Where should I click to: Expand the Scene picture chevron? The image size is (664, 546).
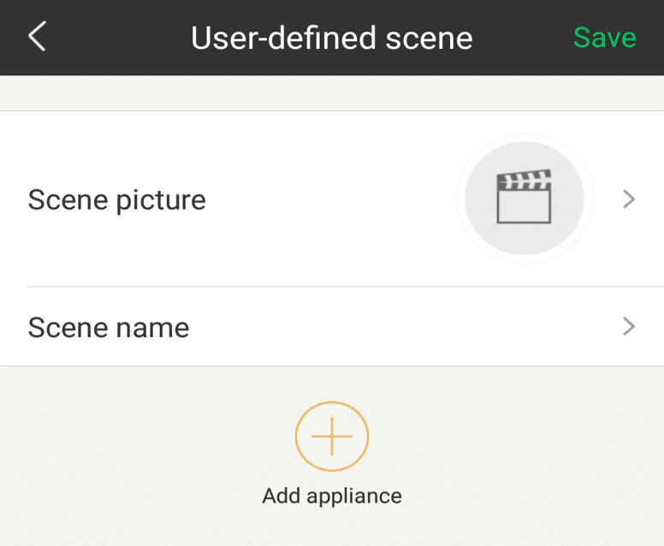click(x=629, y=199)
